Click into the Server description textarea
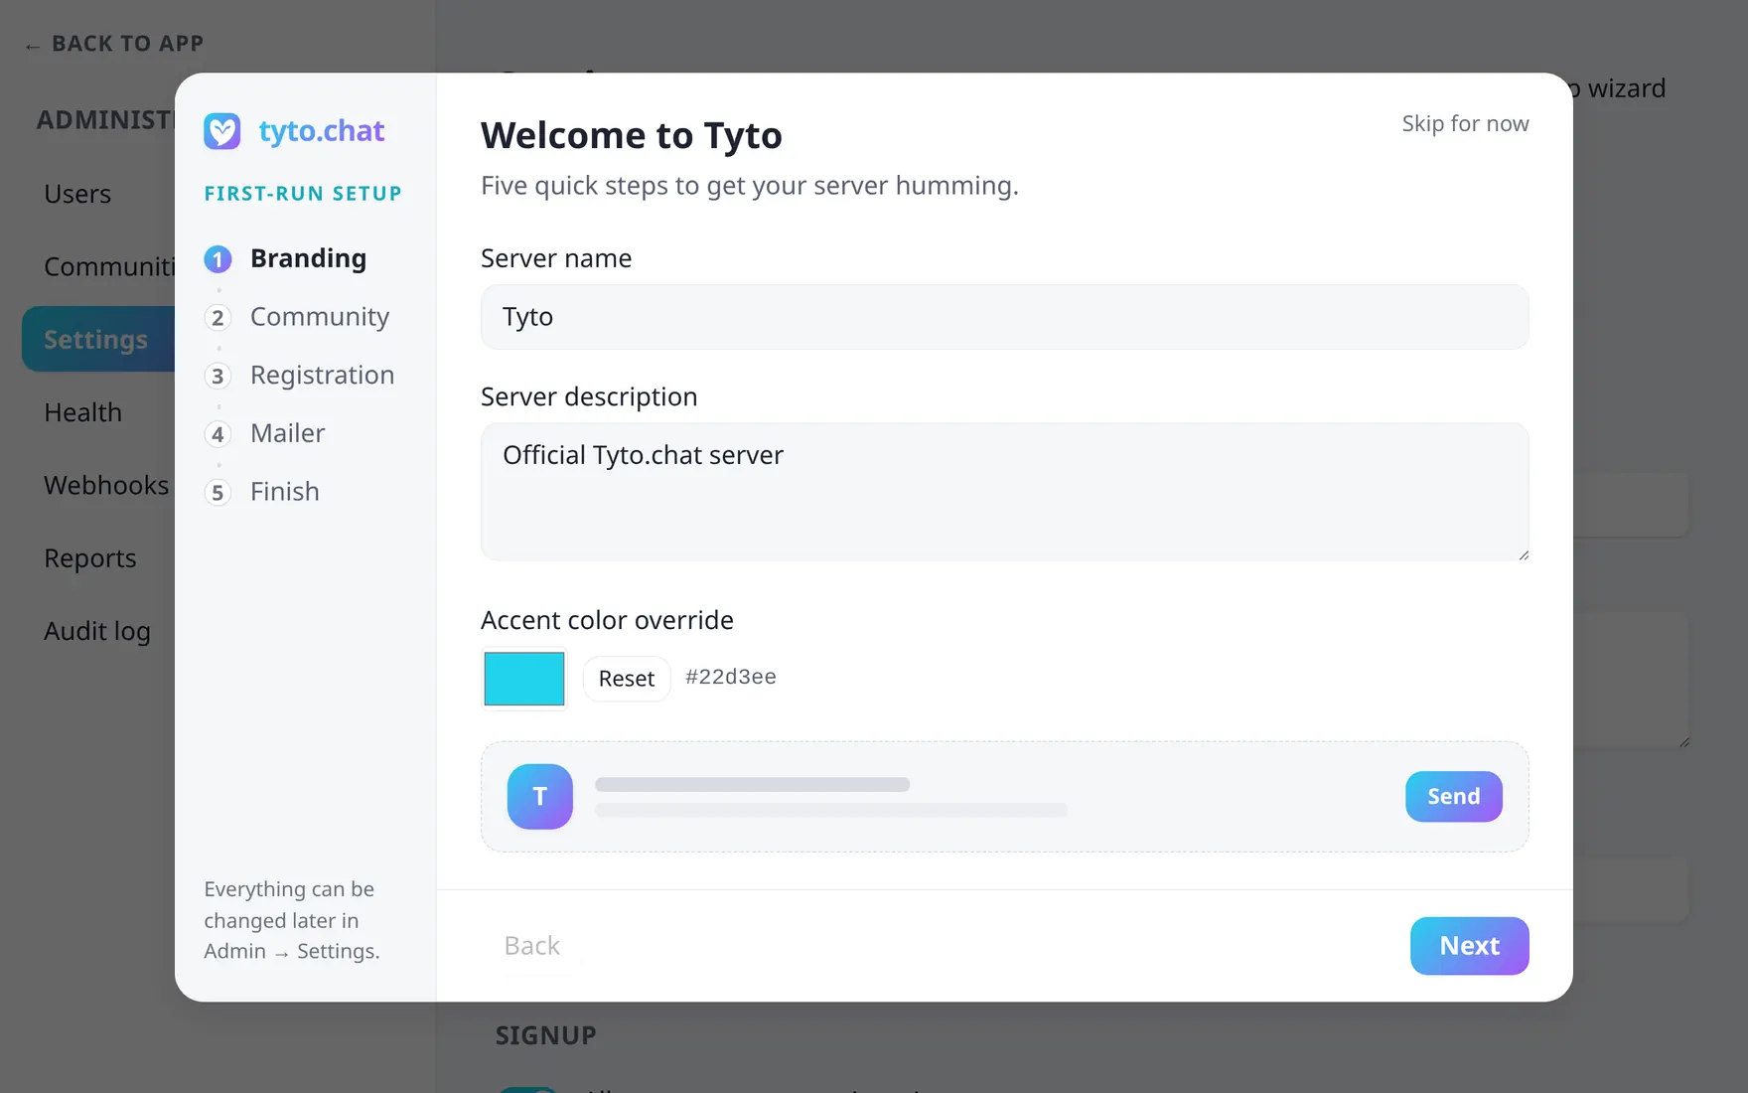 pos(1004,492)
